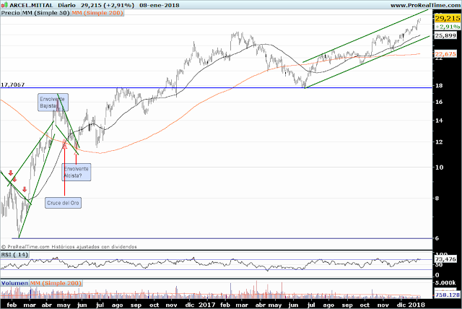Viewport: 462px width, 309px height.
Task: Click price axis label 6
Action: coord(437,238)
